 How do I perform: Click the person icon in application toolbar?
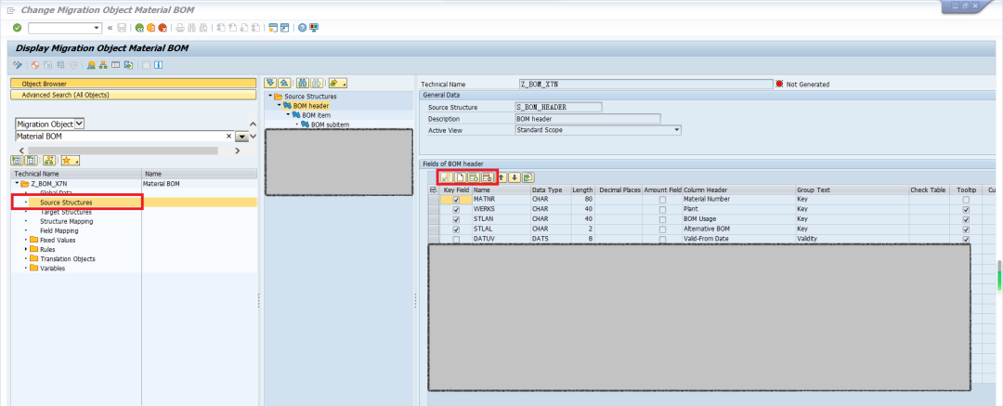click(91, 65)
